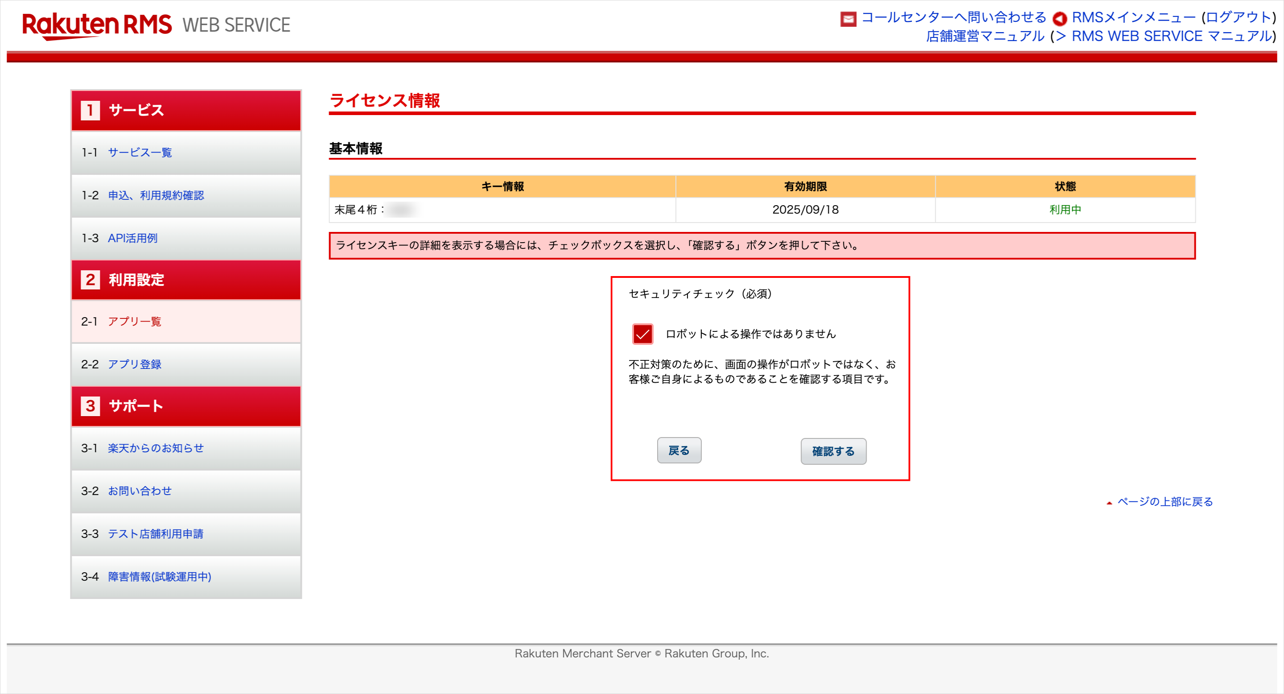Click the サポート section header
Screen dimensions: 1284x694
pyautogui.click(x=186, y=406)
